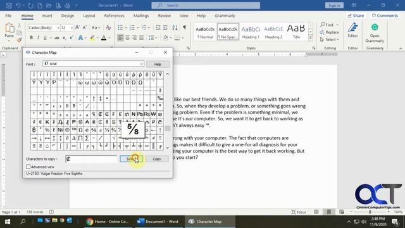This screenshot has height=228, width=405.
Task: Apply the font color red A
Action: pos(104,38)
